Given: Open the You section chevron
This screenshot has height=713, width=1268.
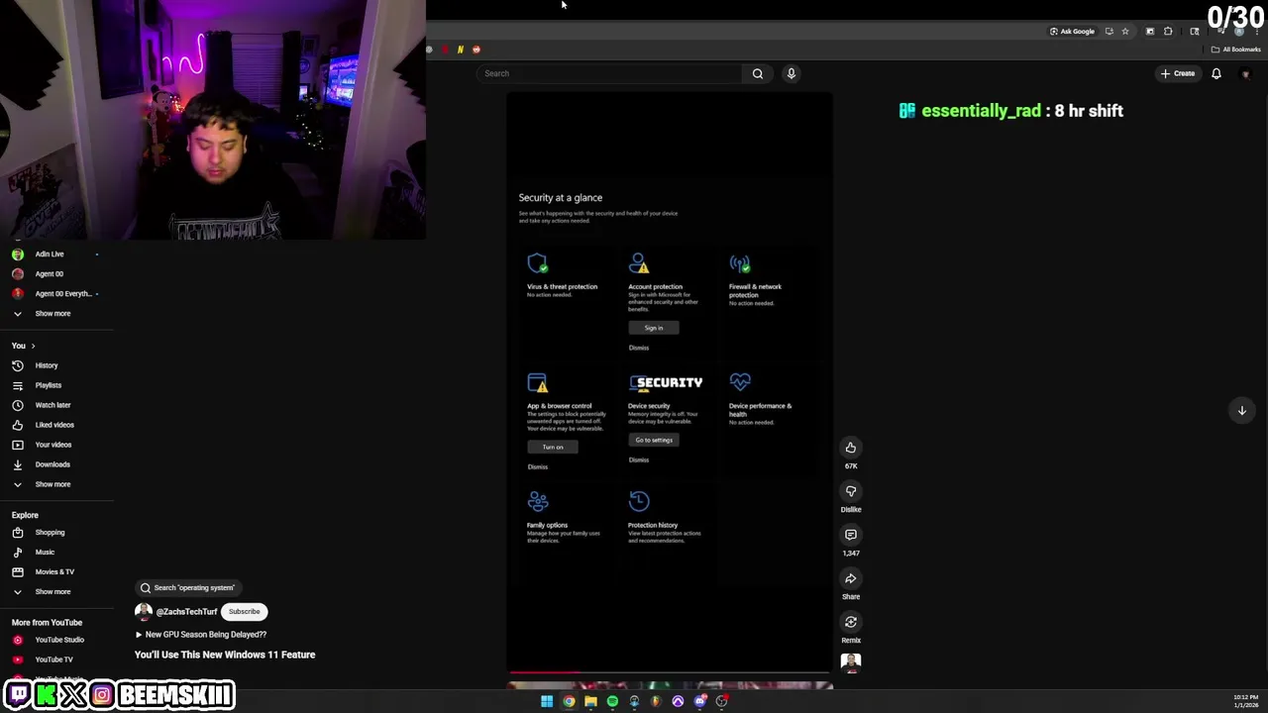Looking at the screenshot, I should pos(33,346).
